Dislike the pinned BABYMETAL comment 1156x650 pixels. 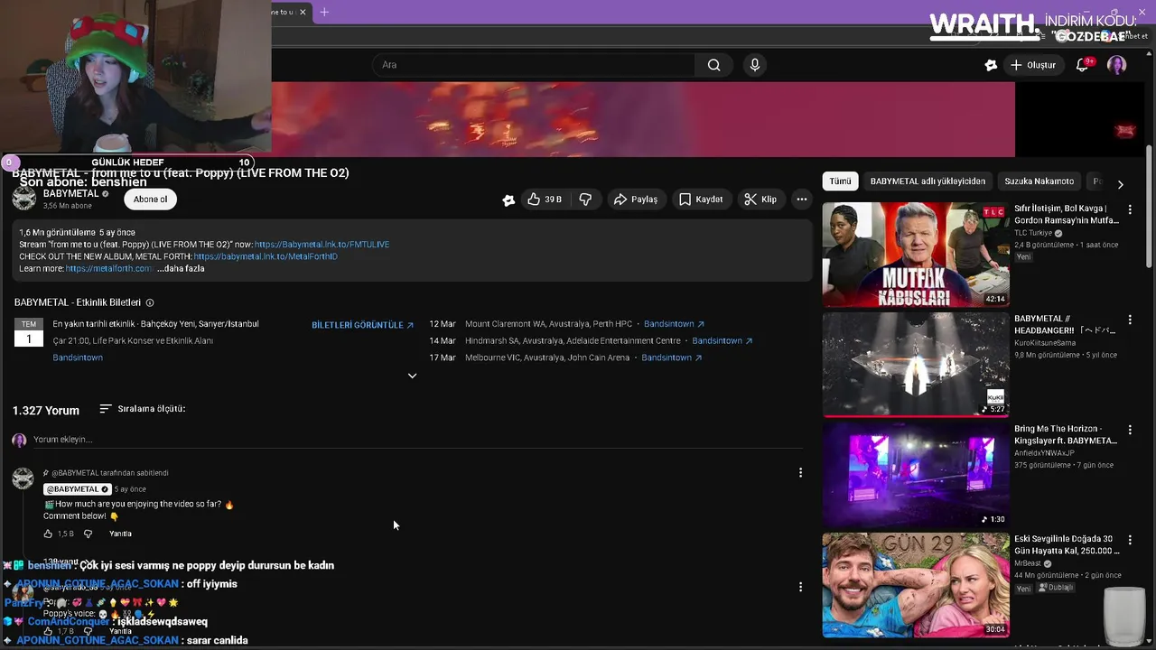(88, 534)
